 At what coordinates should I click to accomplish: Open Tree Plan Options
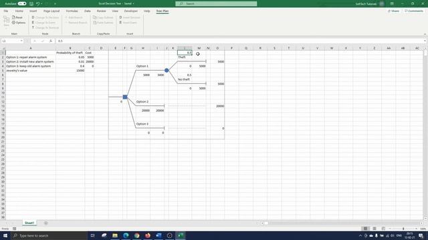click(19, 23)
